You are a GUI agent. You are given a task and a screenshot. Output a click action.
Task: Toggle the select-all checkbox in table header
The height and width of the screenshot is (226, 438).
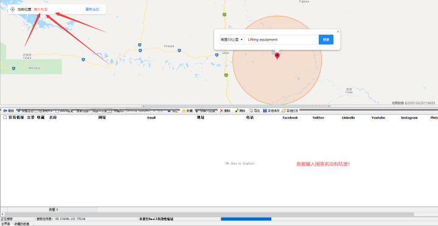(x=5, y=117)
